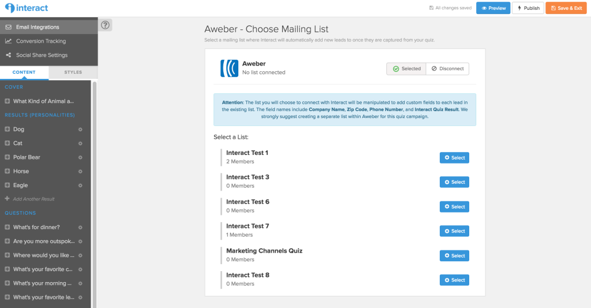The height and width of the screenshot is (308, 591).
Task: Select the Interact Test 1 list
Action: click(454, 158)
